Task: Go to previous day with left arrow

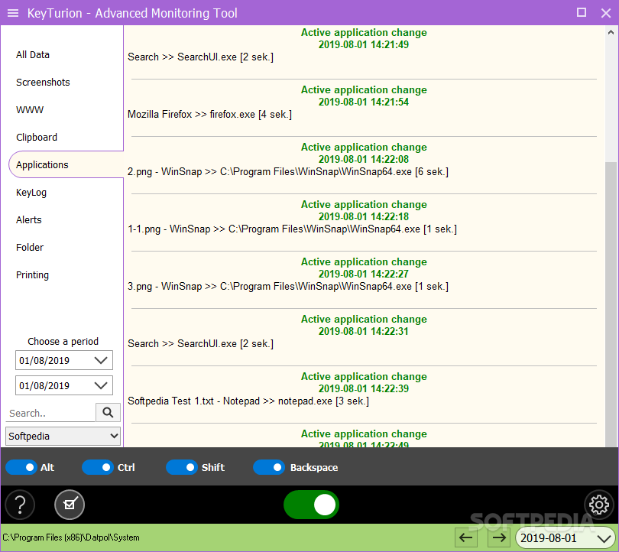Action: 466,537
